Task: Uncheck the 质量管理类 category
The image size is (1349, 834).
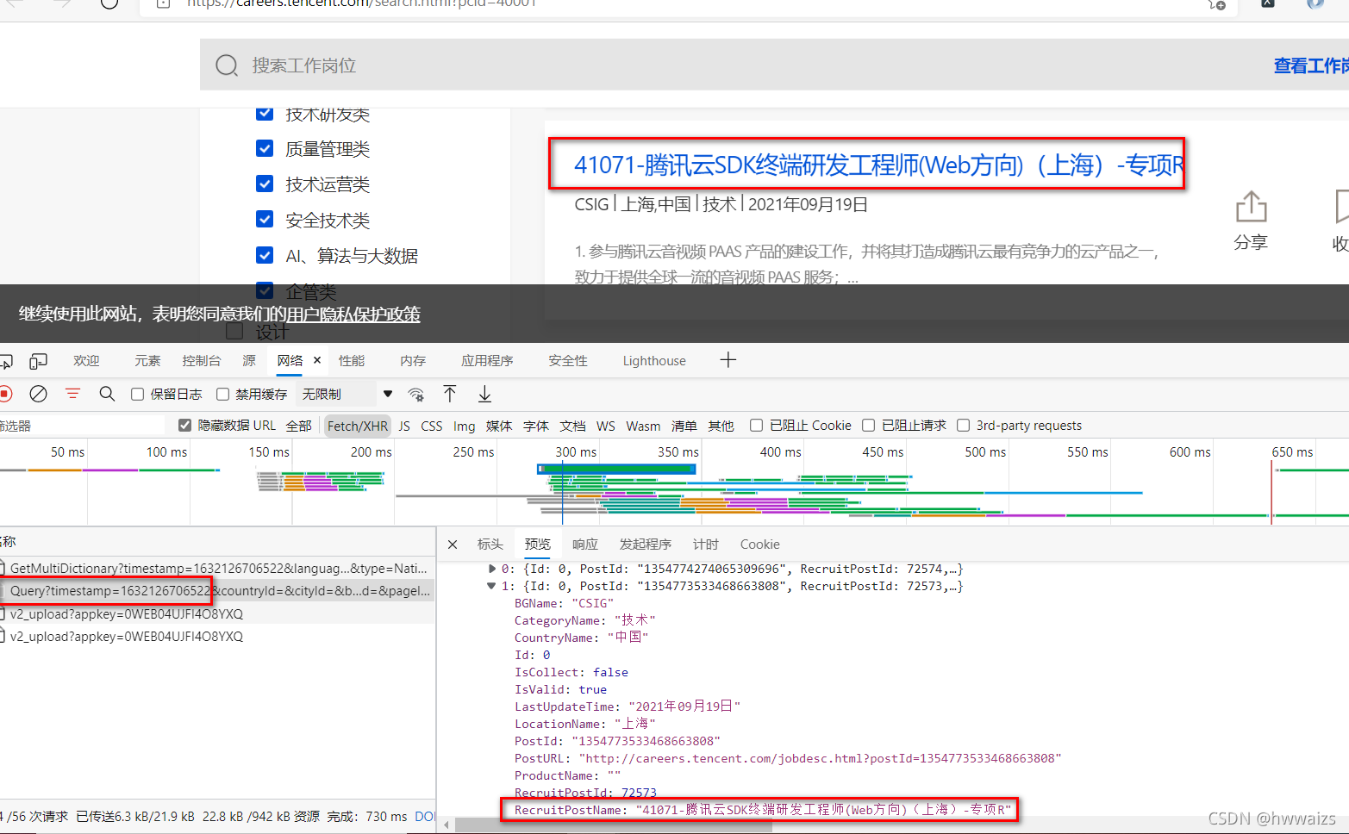Action: pos(265,148)
